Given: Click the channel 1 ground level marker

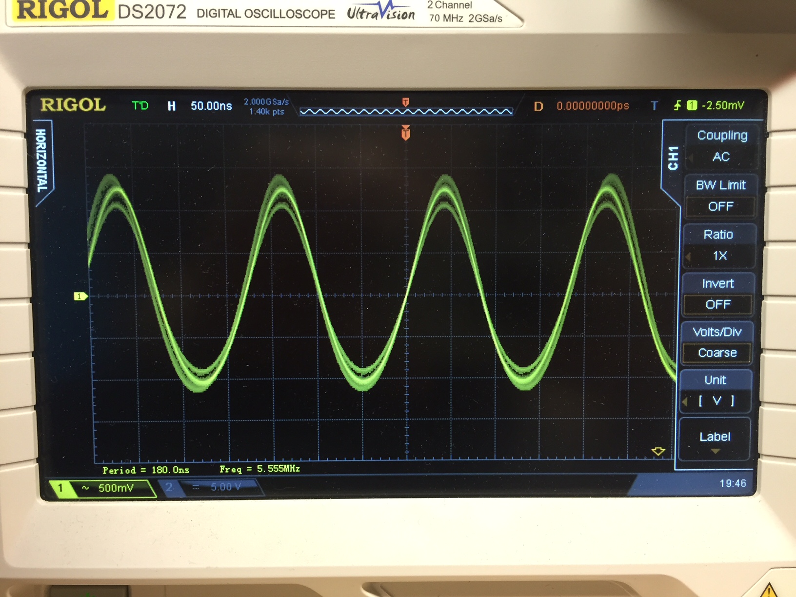Looking at the screenshot, I should click(80, 296).
